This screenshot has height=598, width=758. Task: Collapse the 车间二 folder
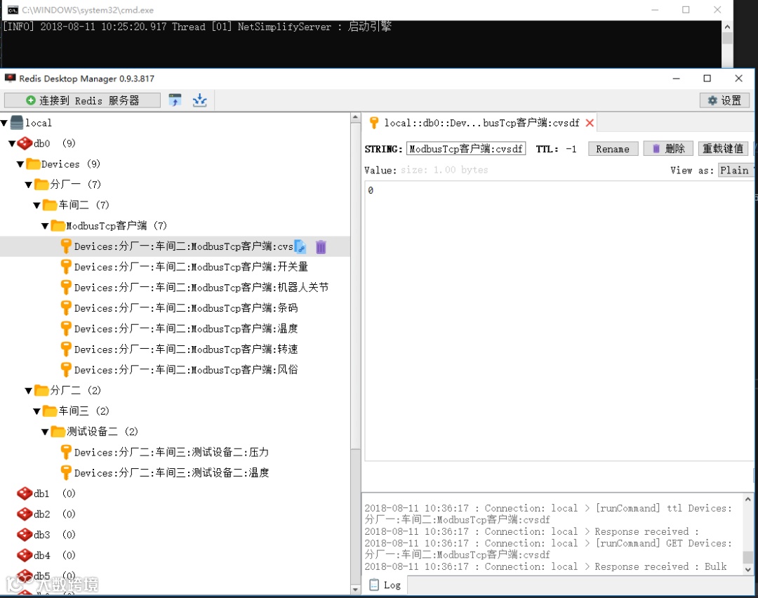[x=36, y=206]
